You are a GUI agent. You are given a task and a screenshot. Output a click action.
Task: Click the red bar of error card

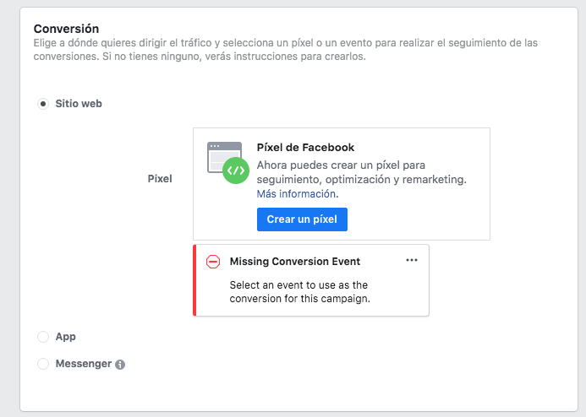194,280
